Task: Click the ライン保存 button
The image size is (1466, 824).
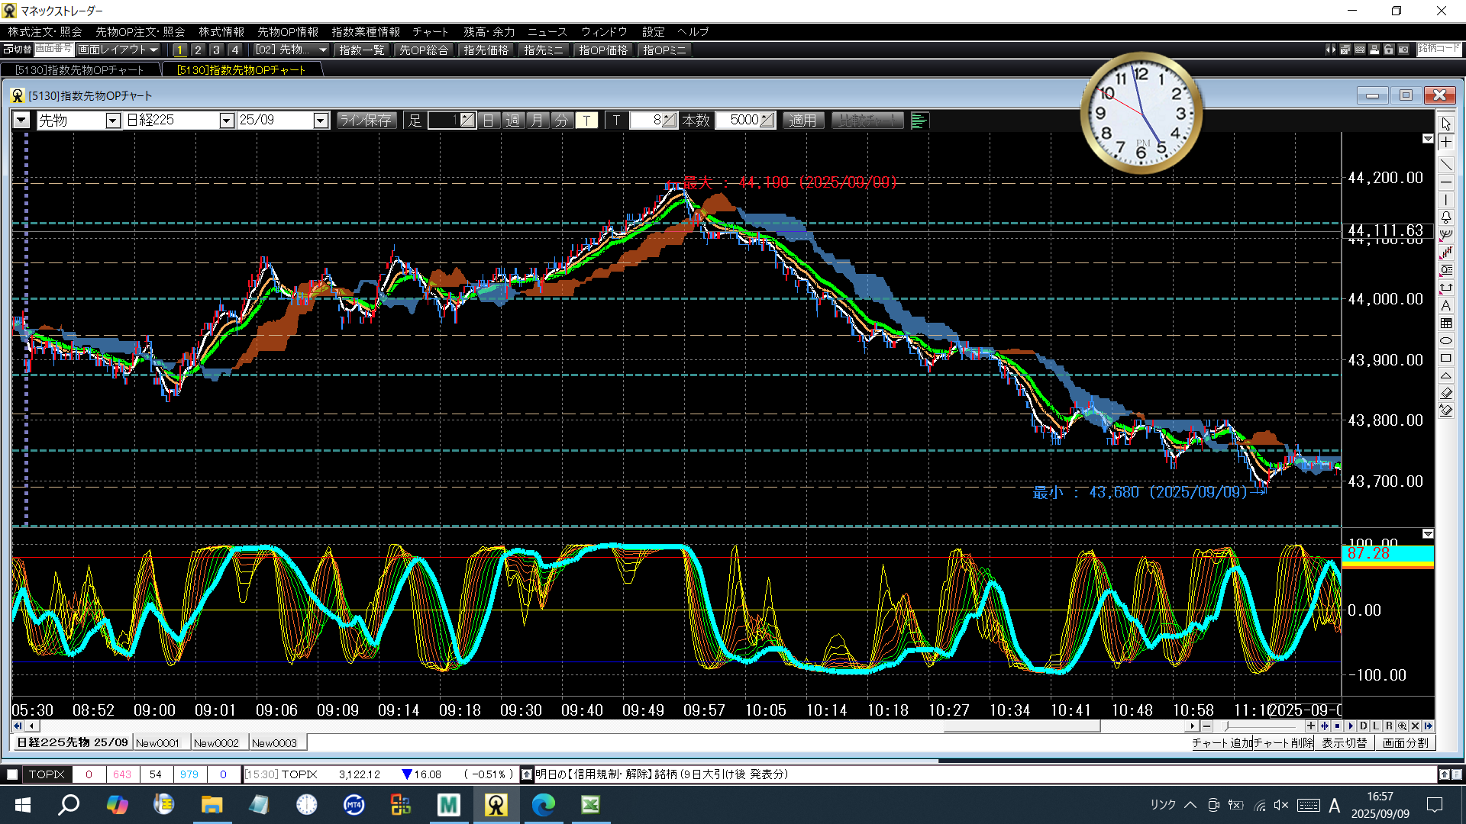Action: coord(366,121)
